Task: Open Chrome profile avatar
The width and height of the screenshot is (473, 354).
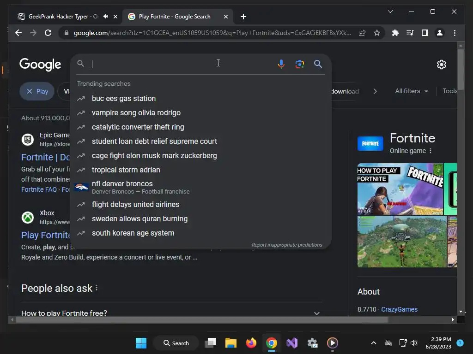Action: (440, 33)
